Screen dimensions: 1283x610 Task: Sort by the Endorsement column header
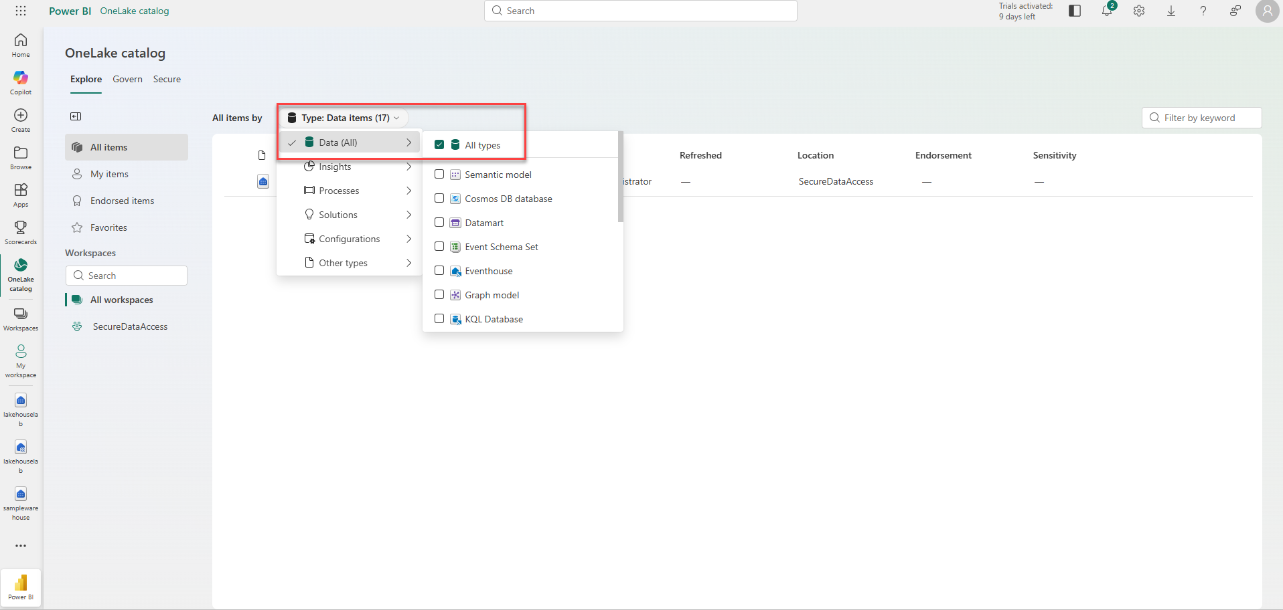click(x=943, y=155)
